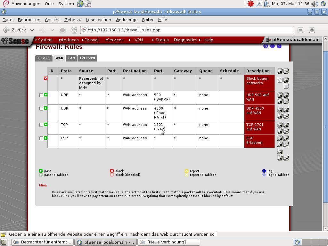
Task: Go back with the Zurück button
Action: [15, 30]
